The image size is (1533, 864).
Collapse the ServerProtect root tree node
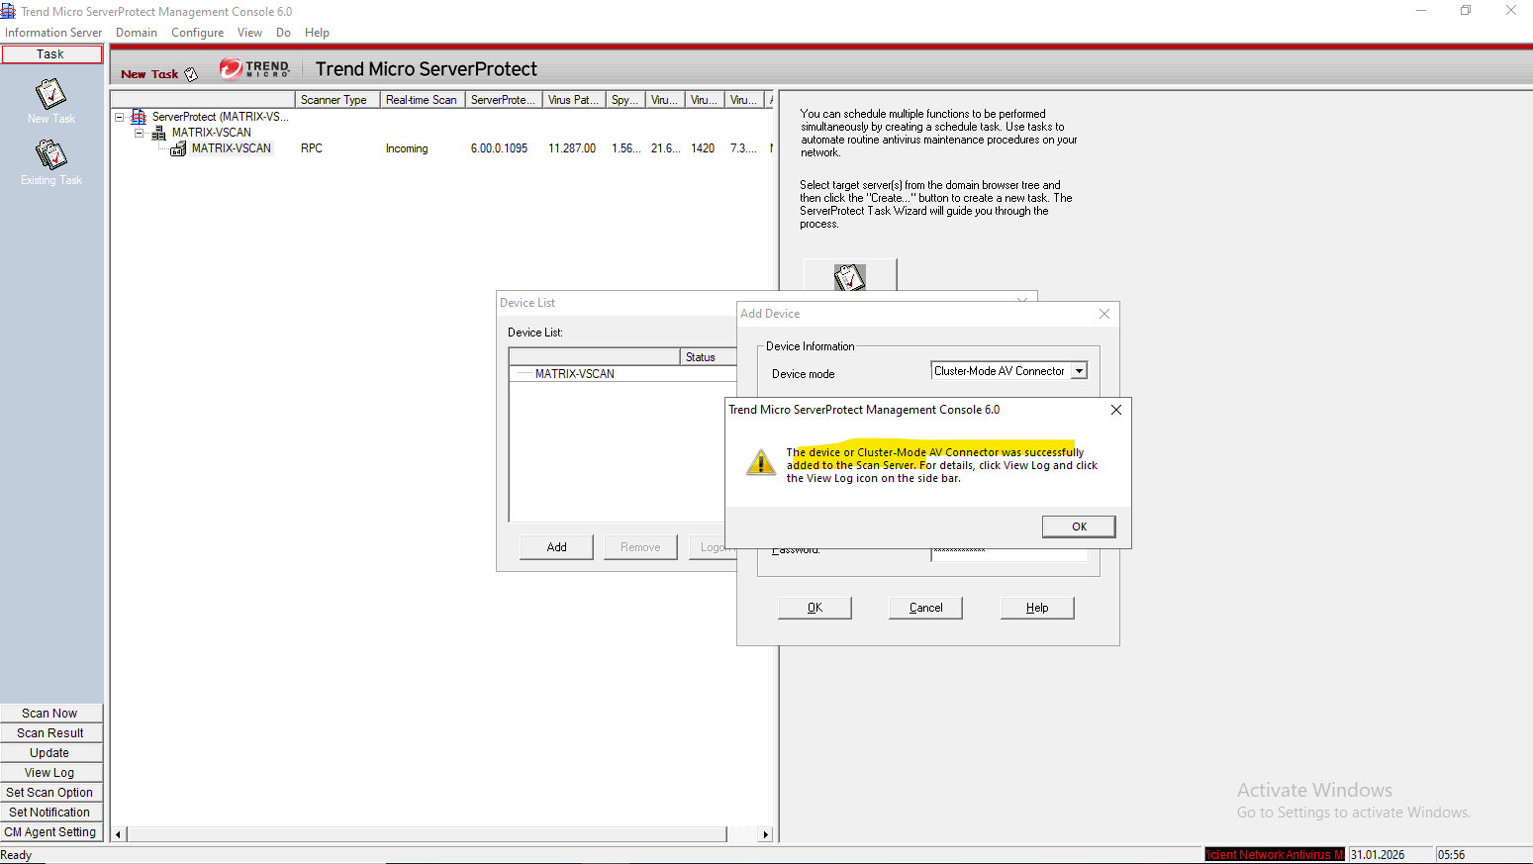tap(120, 117)
